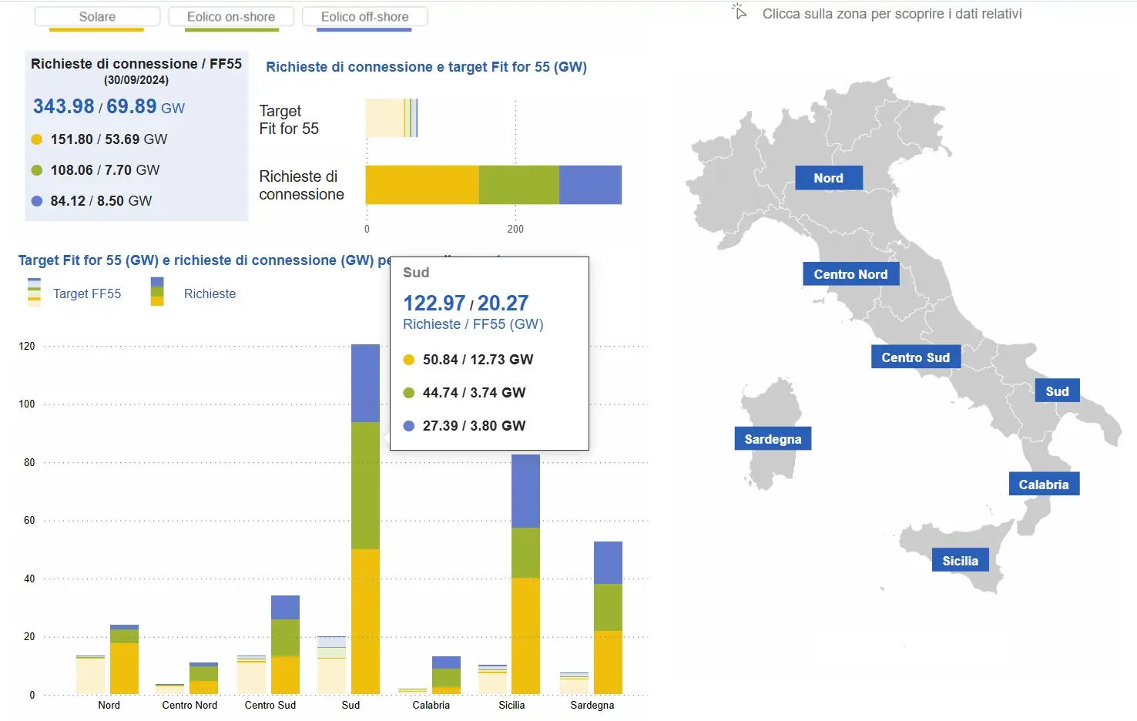Click the Centro Sud x-axis label
The width and height of the screenshot is (1137, 721).
[270, 706]
